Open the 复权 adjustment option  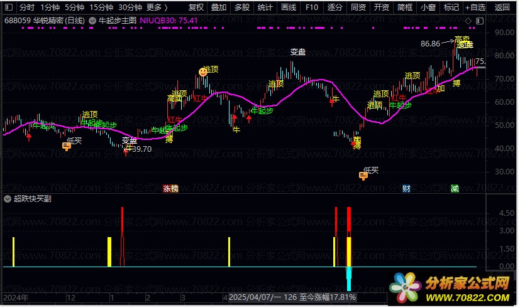[x=196, y=7]
